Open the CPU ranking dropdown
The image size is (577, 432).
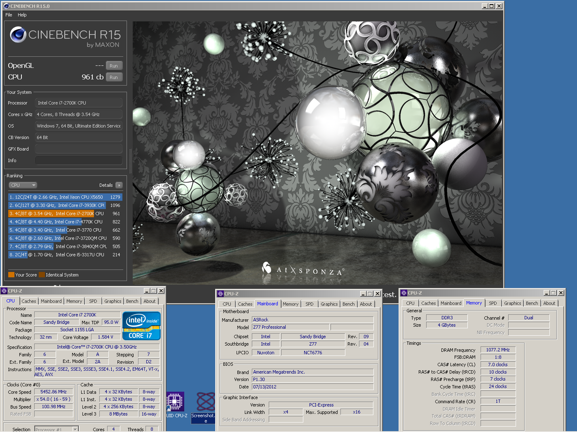(x=23, y=185)
